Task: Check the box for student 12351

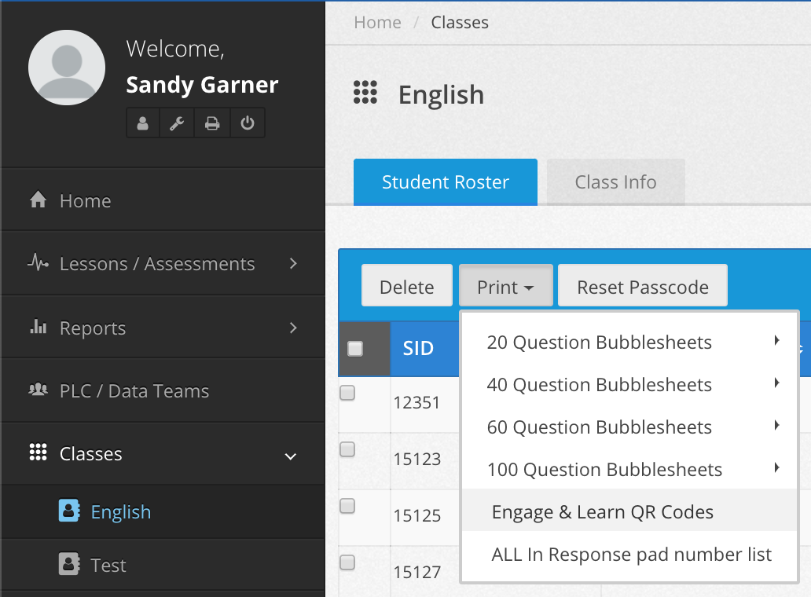Action: [347, 394]
